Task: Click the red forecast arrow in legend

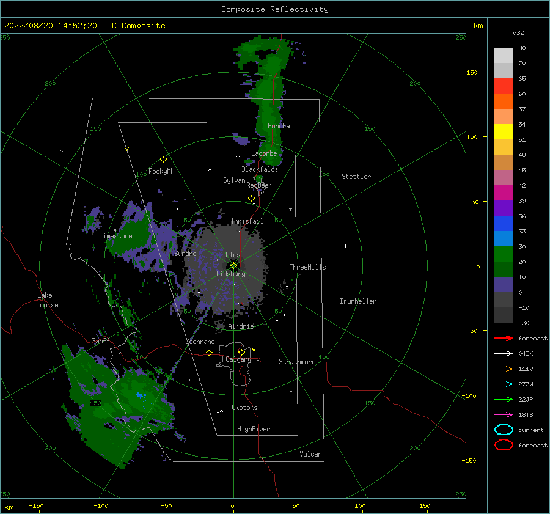Action: [x=504, y=338]
